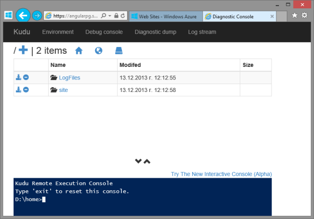Open the Log stream menu item
The width and height of the screenshot is (314, 219).
[x=202, y=32]
